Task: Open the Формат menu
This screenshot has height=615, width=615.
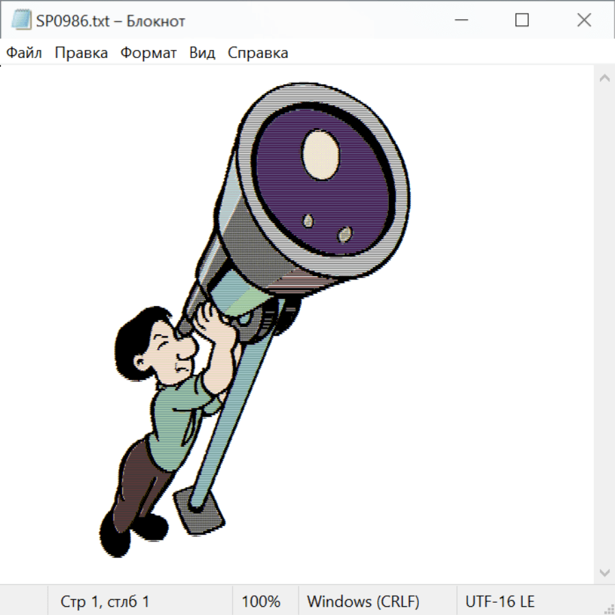Action: click(148, 53)
